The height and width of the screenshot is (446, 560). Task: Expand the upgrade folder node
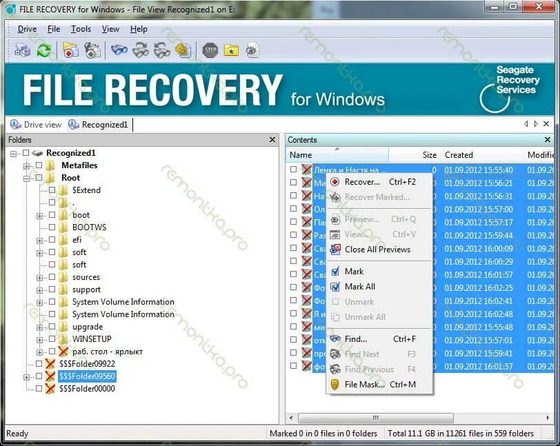point(39,327)
